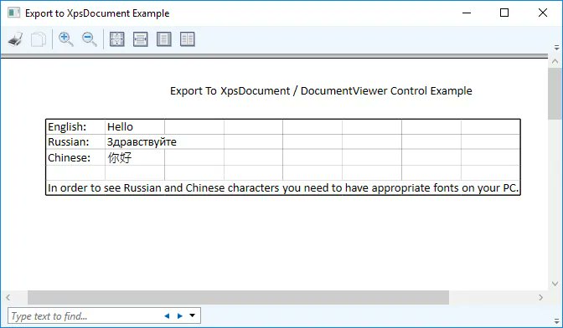The image size is (563, 328).
Task: Click the Print icon in the toolbar
Action: 15,39
